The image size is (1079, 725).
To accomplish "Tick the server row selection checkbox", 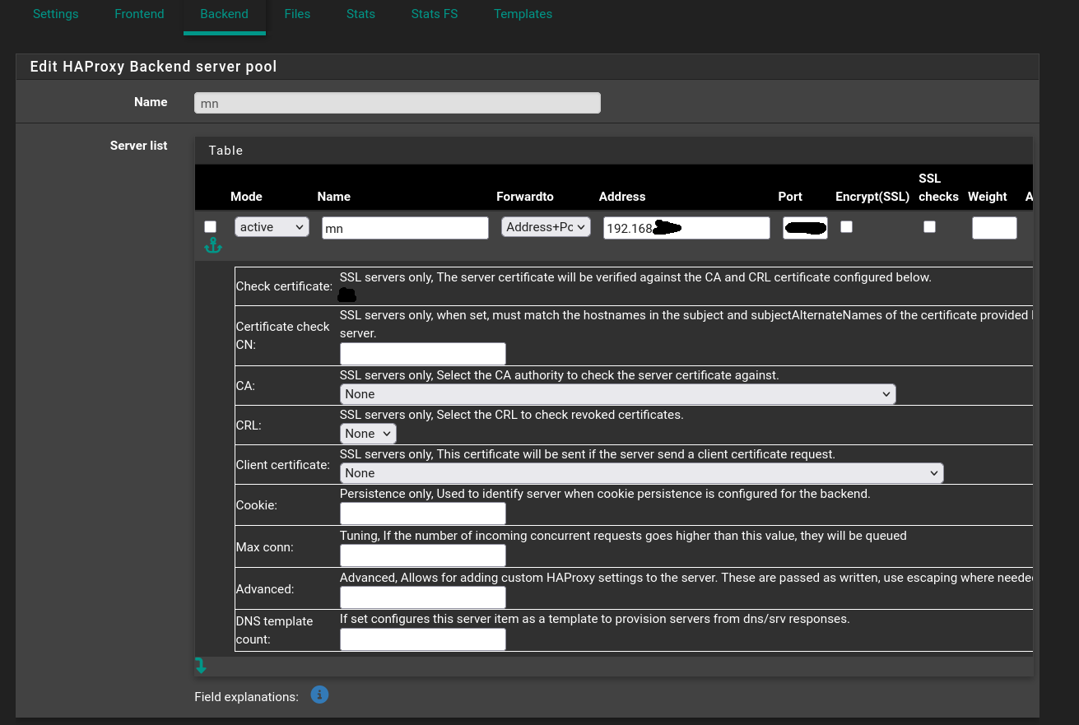I will (211, 226).
